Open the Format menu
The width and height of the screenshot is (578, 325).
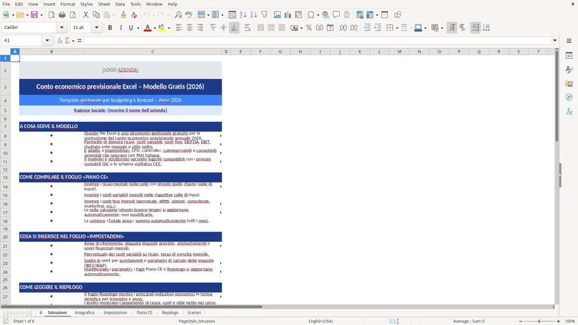(68, 4)
